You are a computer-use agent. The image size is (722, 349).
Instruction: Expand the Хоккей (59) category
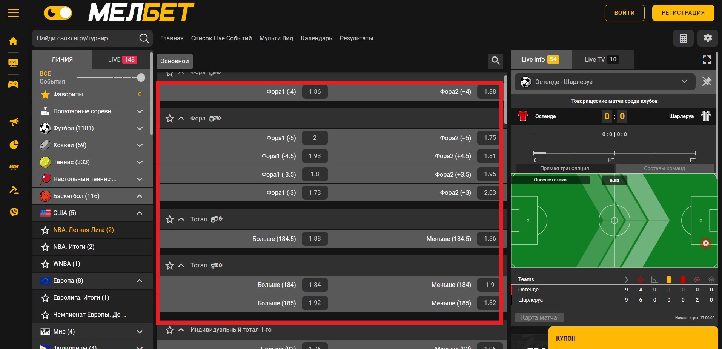pyautogui.click(x=140, y=145)
